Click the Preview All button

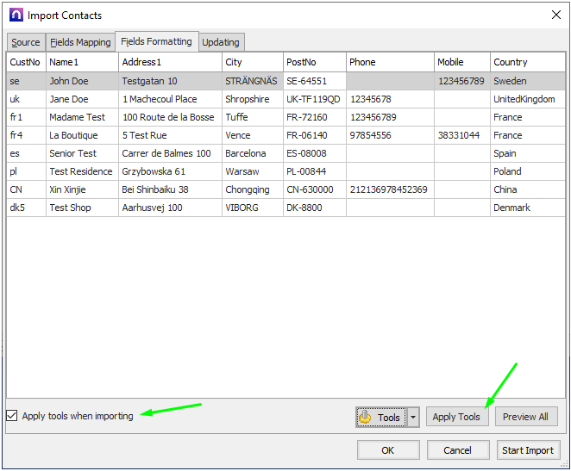tap(525, 417)
